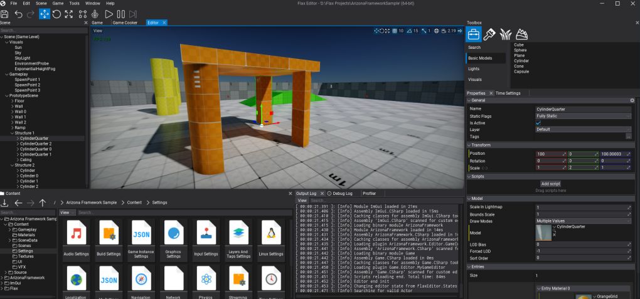Open the Foliage tab in Toolbox
Image resolution: width=640 pixels, height=299 pixels.
point(505,34)
